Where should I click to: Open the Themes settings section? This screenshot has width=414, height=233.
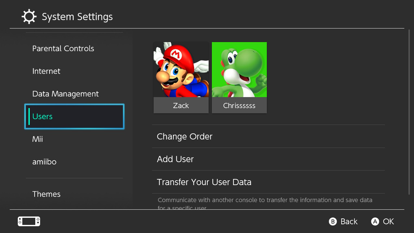(x=46, y=194)
